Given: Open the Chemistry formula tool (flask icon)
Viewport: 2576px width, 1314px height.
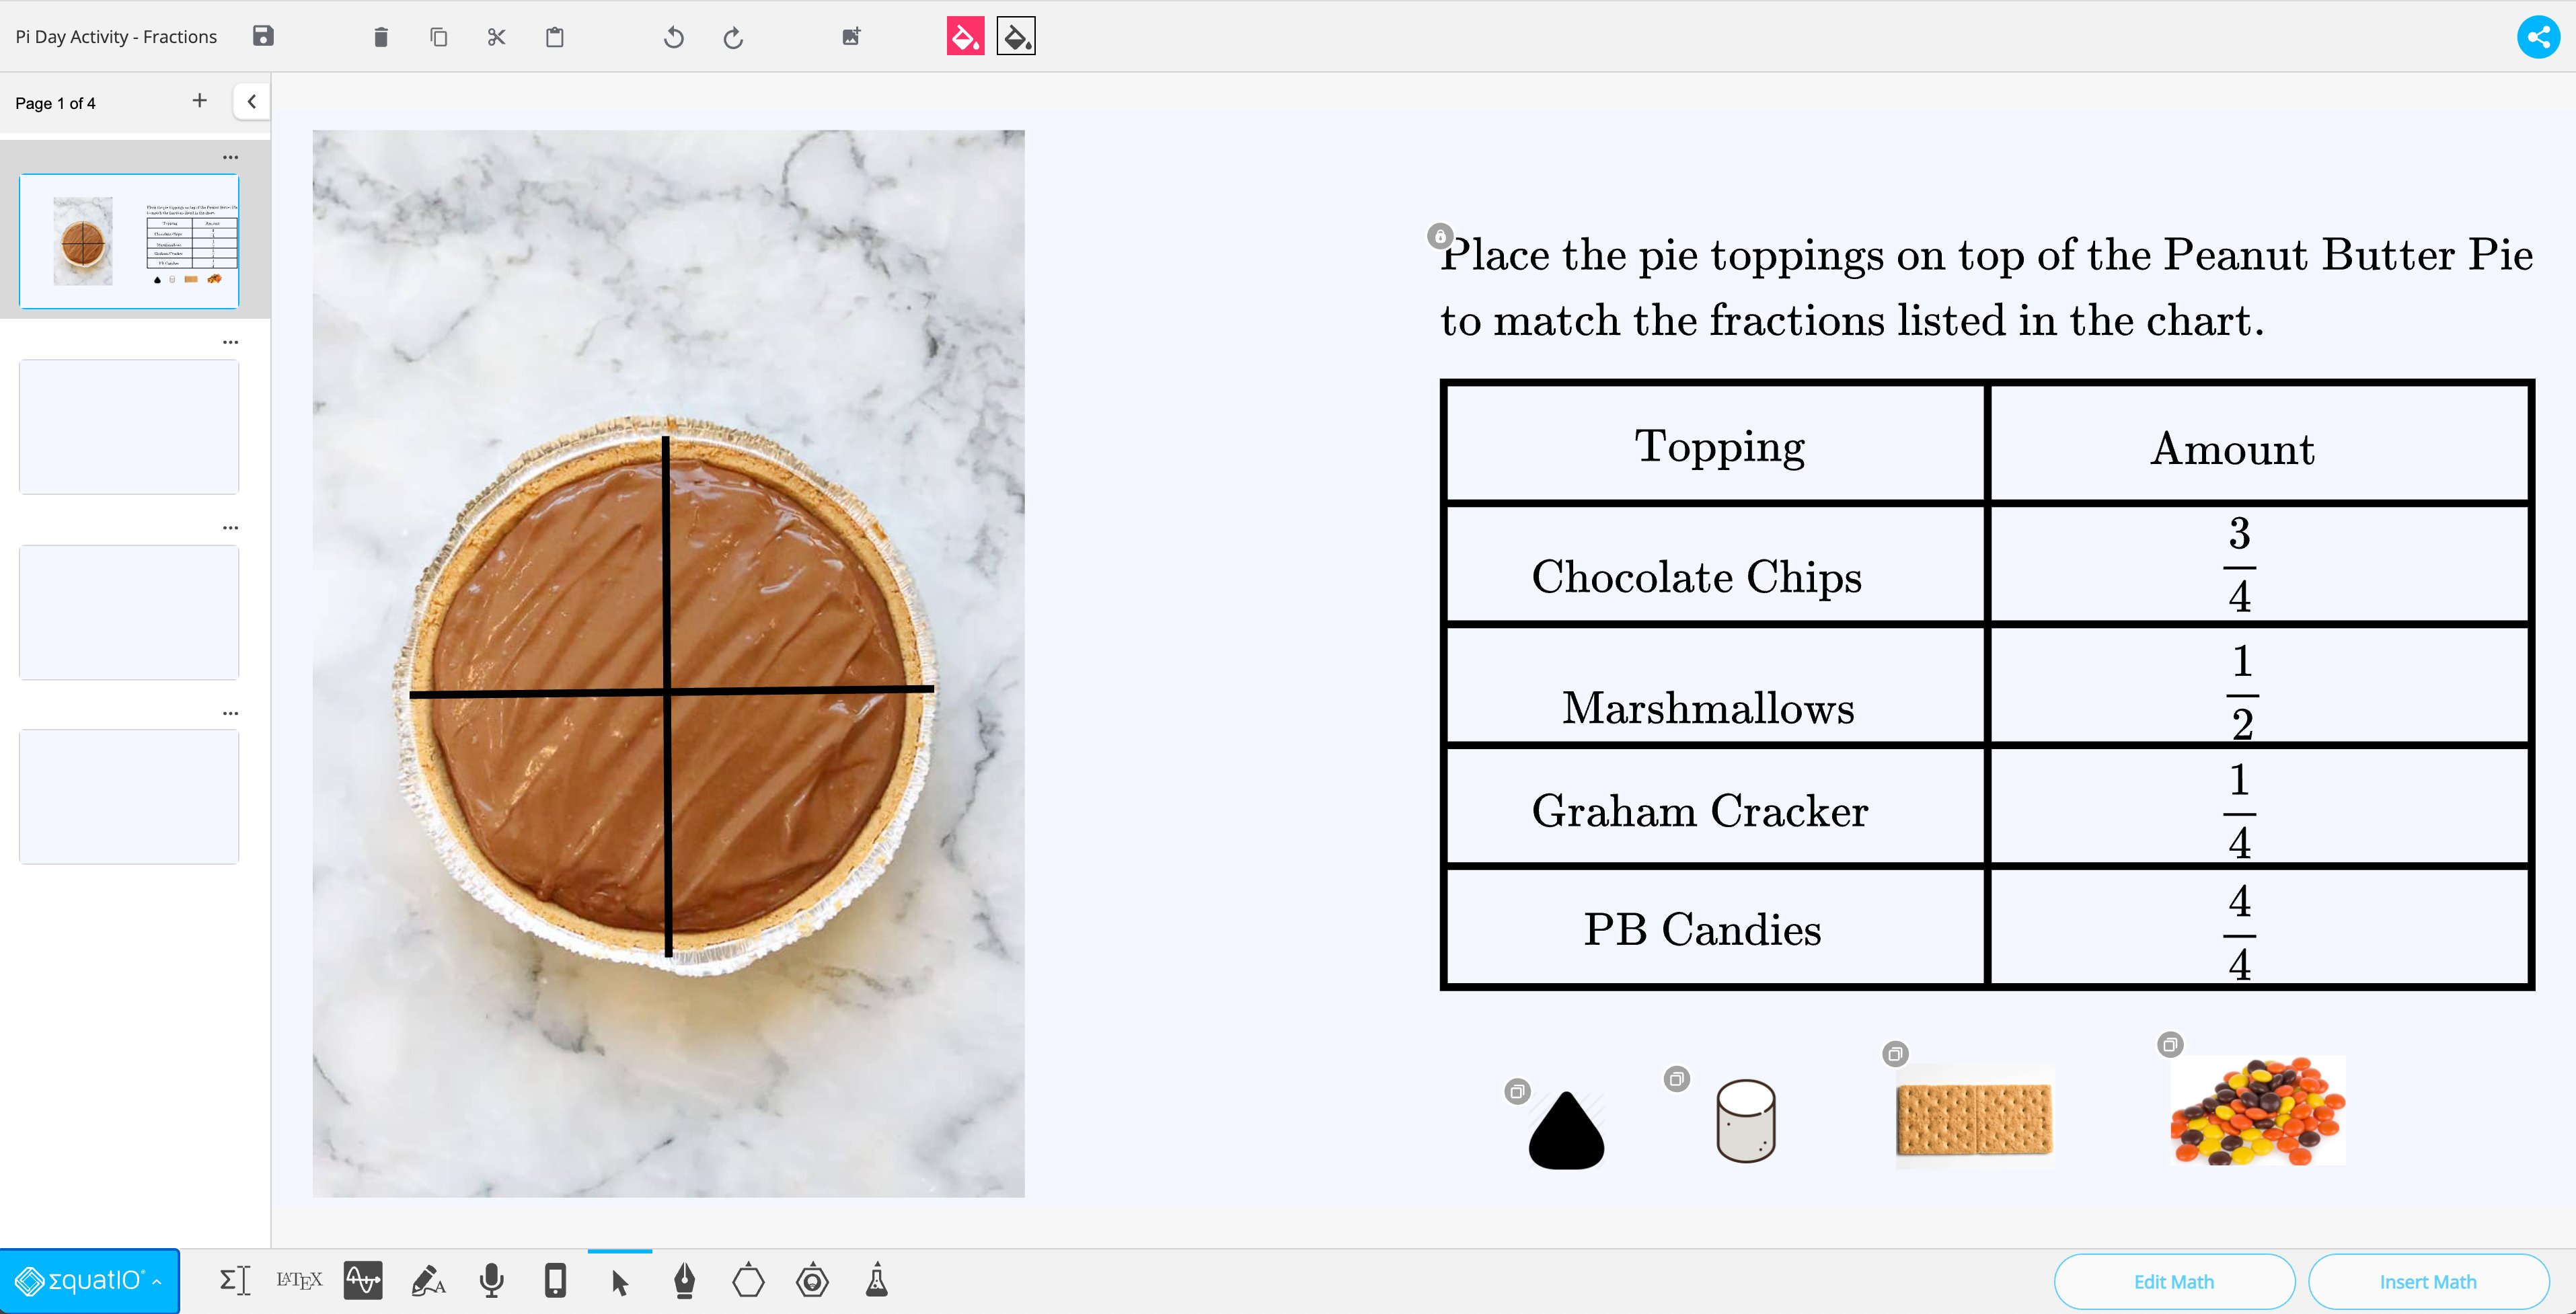Looking at the screenshot, I should pos(877,1281).
